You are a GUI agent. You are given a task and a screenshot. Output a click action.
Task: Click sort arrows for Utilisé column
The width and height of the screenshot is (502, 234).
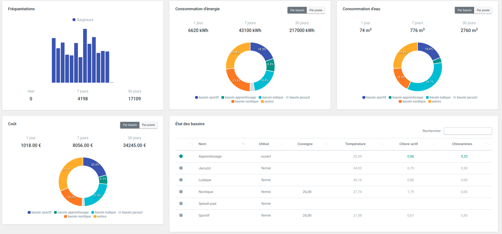tap(281, 144)
